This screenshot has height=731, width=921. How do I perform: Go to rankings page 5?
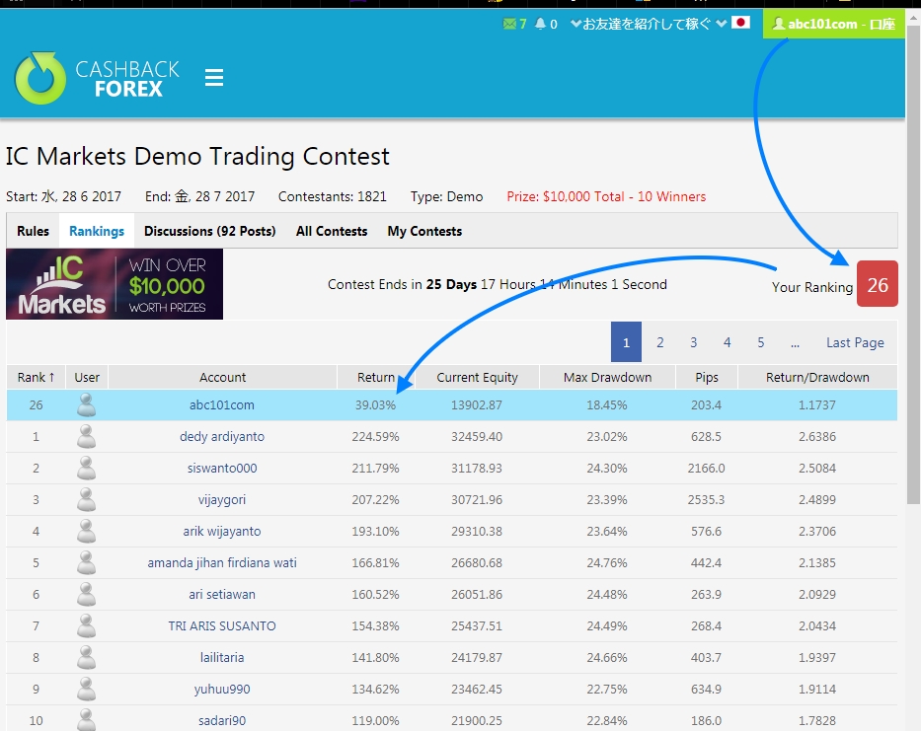pos(761,342)
